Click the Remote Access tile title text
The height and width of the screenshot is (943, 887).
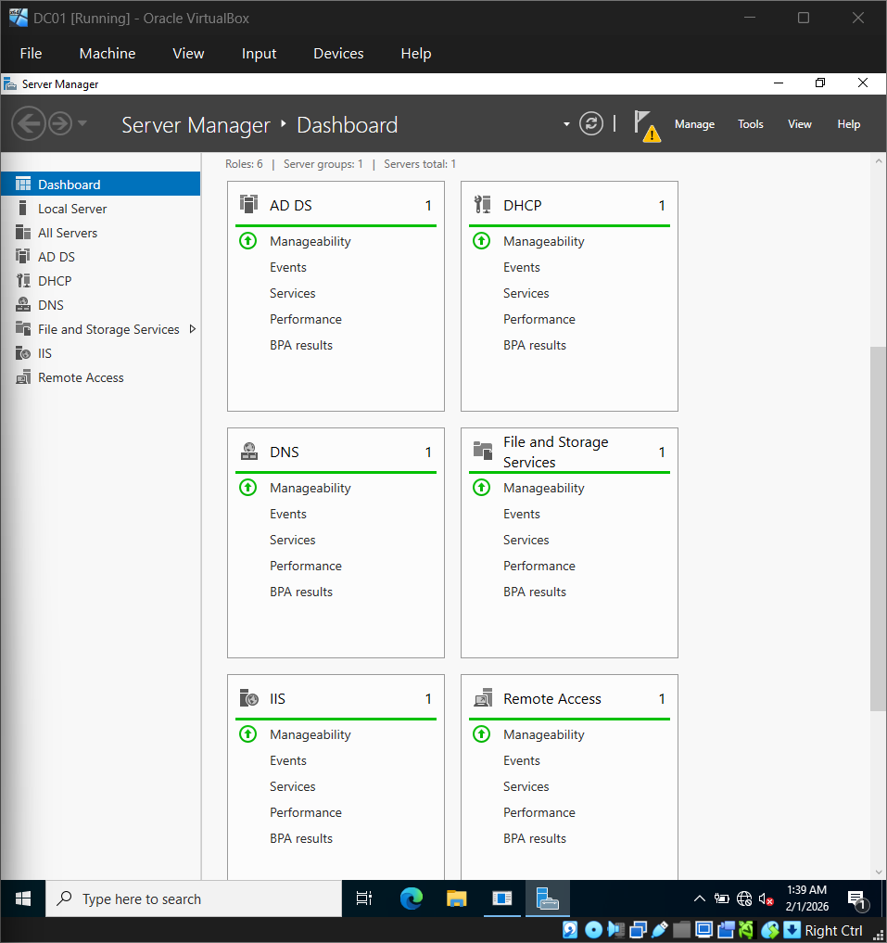click(552, 699)
